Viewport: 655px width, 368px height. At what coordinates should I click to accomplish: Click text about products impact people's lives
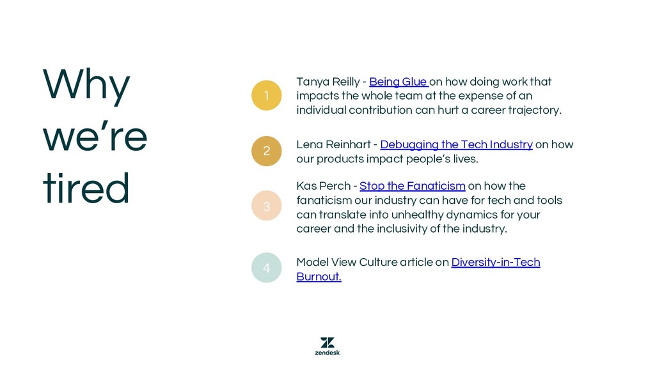click(x=387, y=158)
